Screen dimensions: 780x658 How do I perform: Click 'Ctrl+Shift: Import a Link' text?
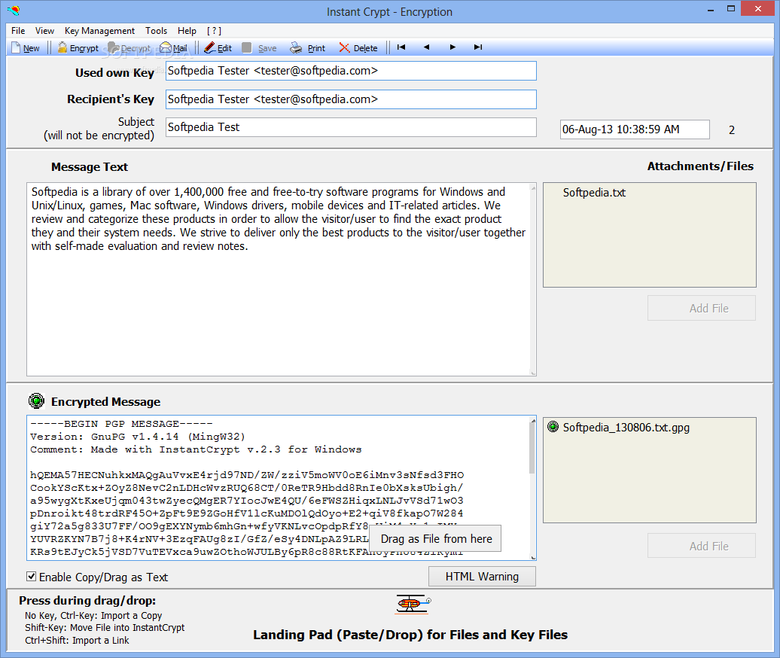click(x=77, y=640)
